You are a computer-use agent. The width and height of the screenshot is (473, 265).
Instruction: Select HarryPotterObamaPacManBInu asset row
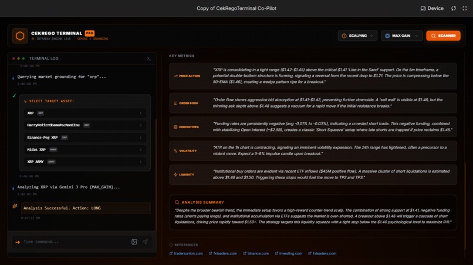click(x=85, y=125)
